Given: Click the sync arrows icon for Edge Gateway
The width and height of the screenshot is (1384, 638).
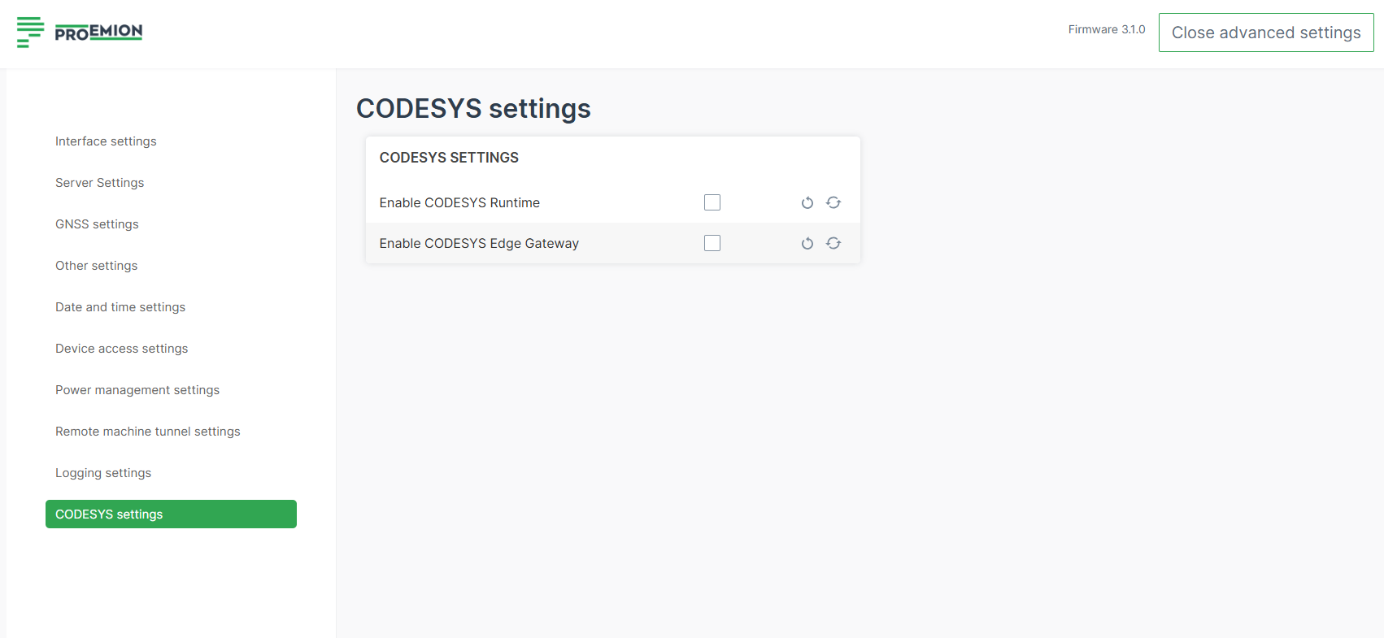Looking at the screenshot, I should (833, 243).
